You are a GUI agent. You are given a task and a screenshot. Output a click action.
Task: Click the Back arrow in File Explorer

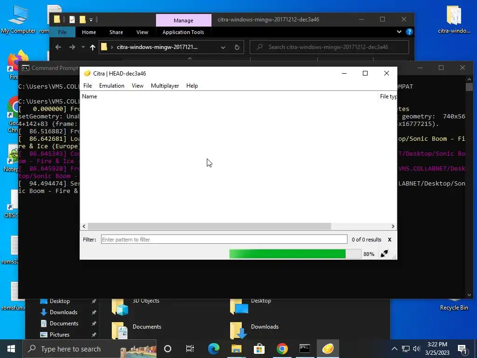click(58, 47)
